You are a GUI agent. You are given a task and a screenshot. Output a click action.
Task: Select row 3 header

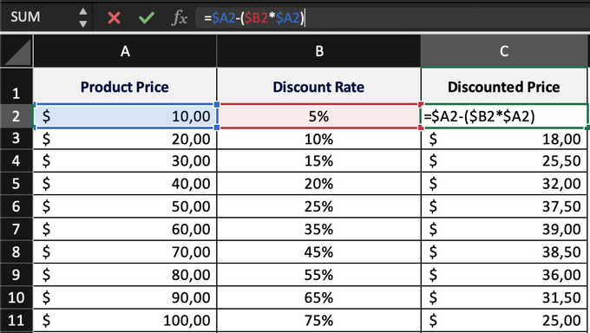pos(16,139)
